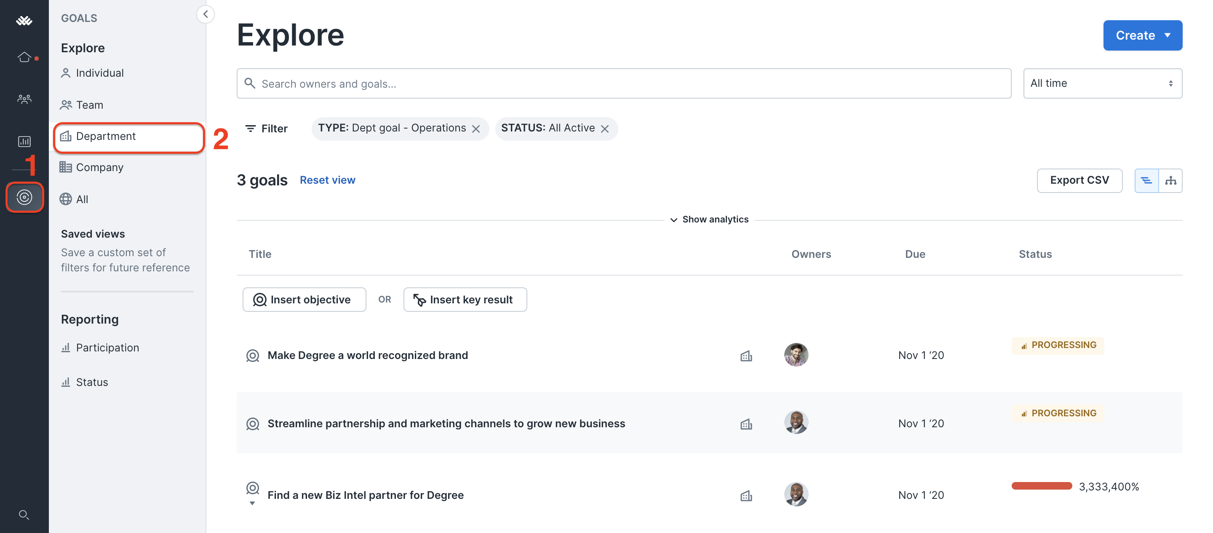This screenshot has height=533, width=1213.
Task: Open the All time period dropdown
Action: click(1102, 83)
